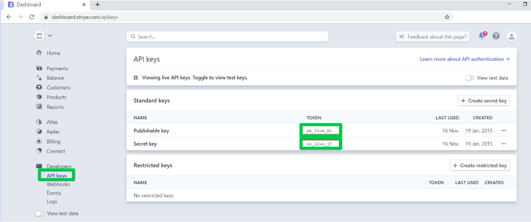Image resolution: width=531 pixels, height=222 pixels.
Task: Open more options for Secret key row
Action: 504,143
